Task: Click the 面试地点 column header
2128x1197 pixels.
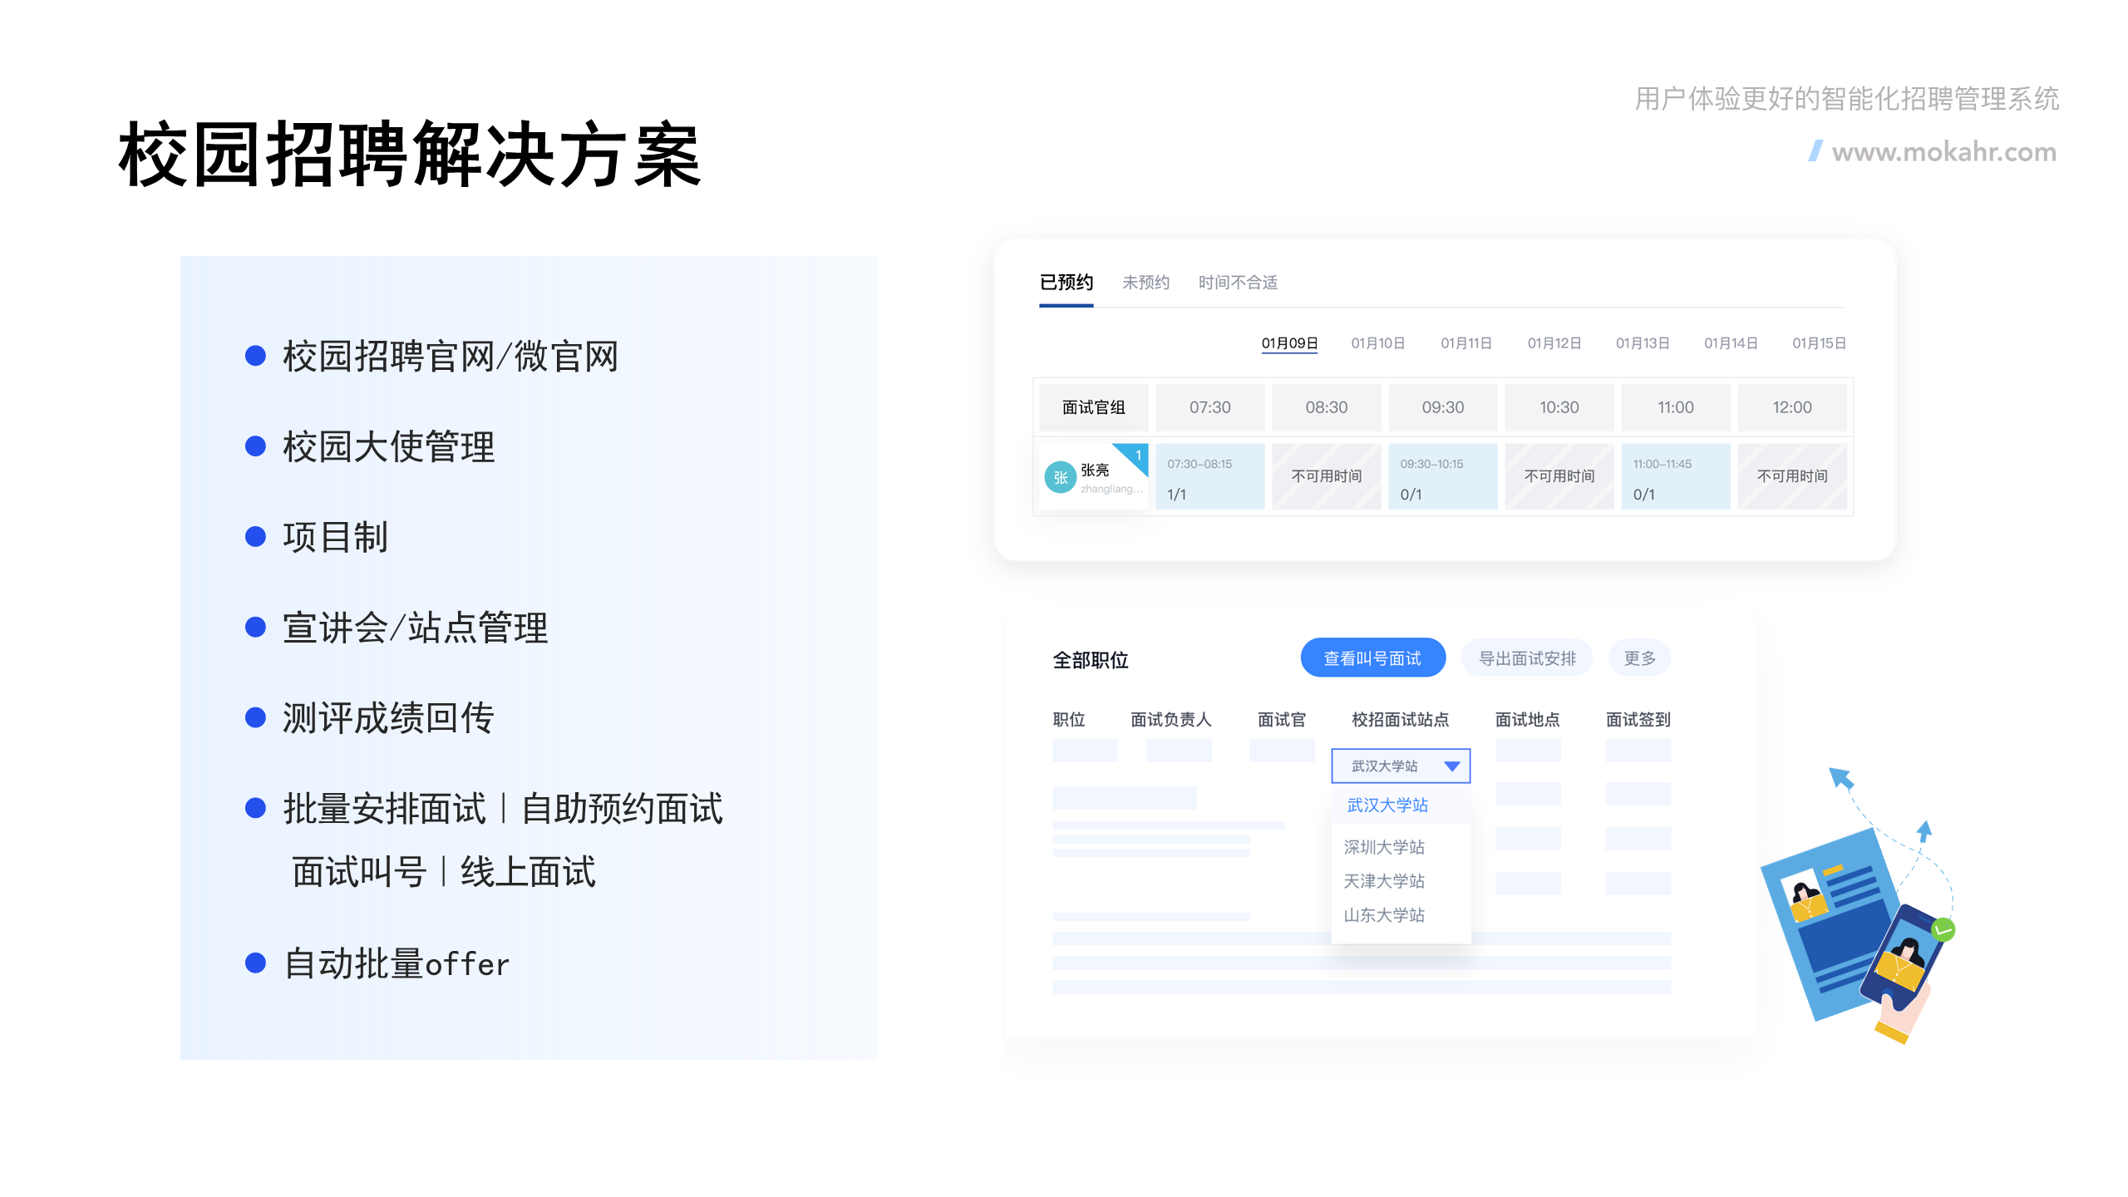Action: point(1527,719)
